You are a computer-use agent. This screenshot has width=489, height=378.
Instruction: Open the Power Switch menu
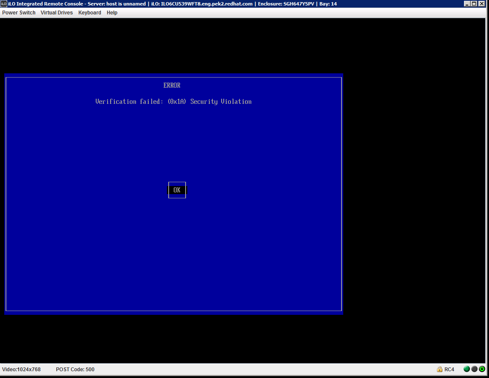pyautogui.click(x=19, y=13)
